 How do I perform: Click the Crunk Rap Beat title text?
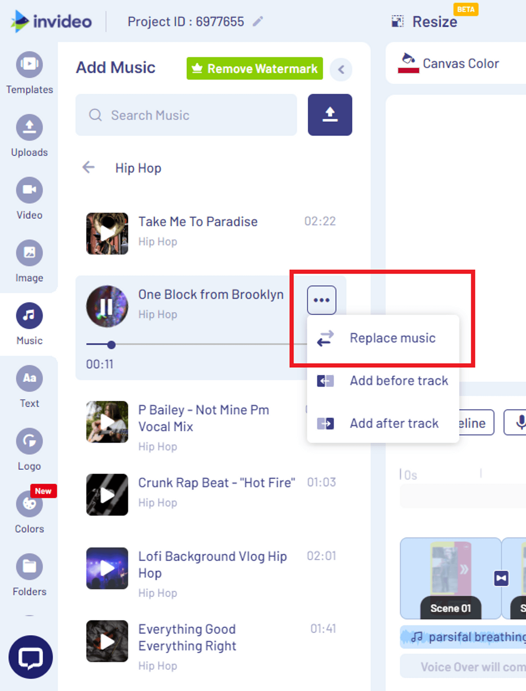tap(217, 482)
